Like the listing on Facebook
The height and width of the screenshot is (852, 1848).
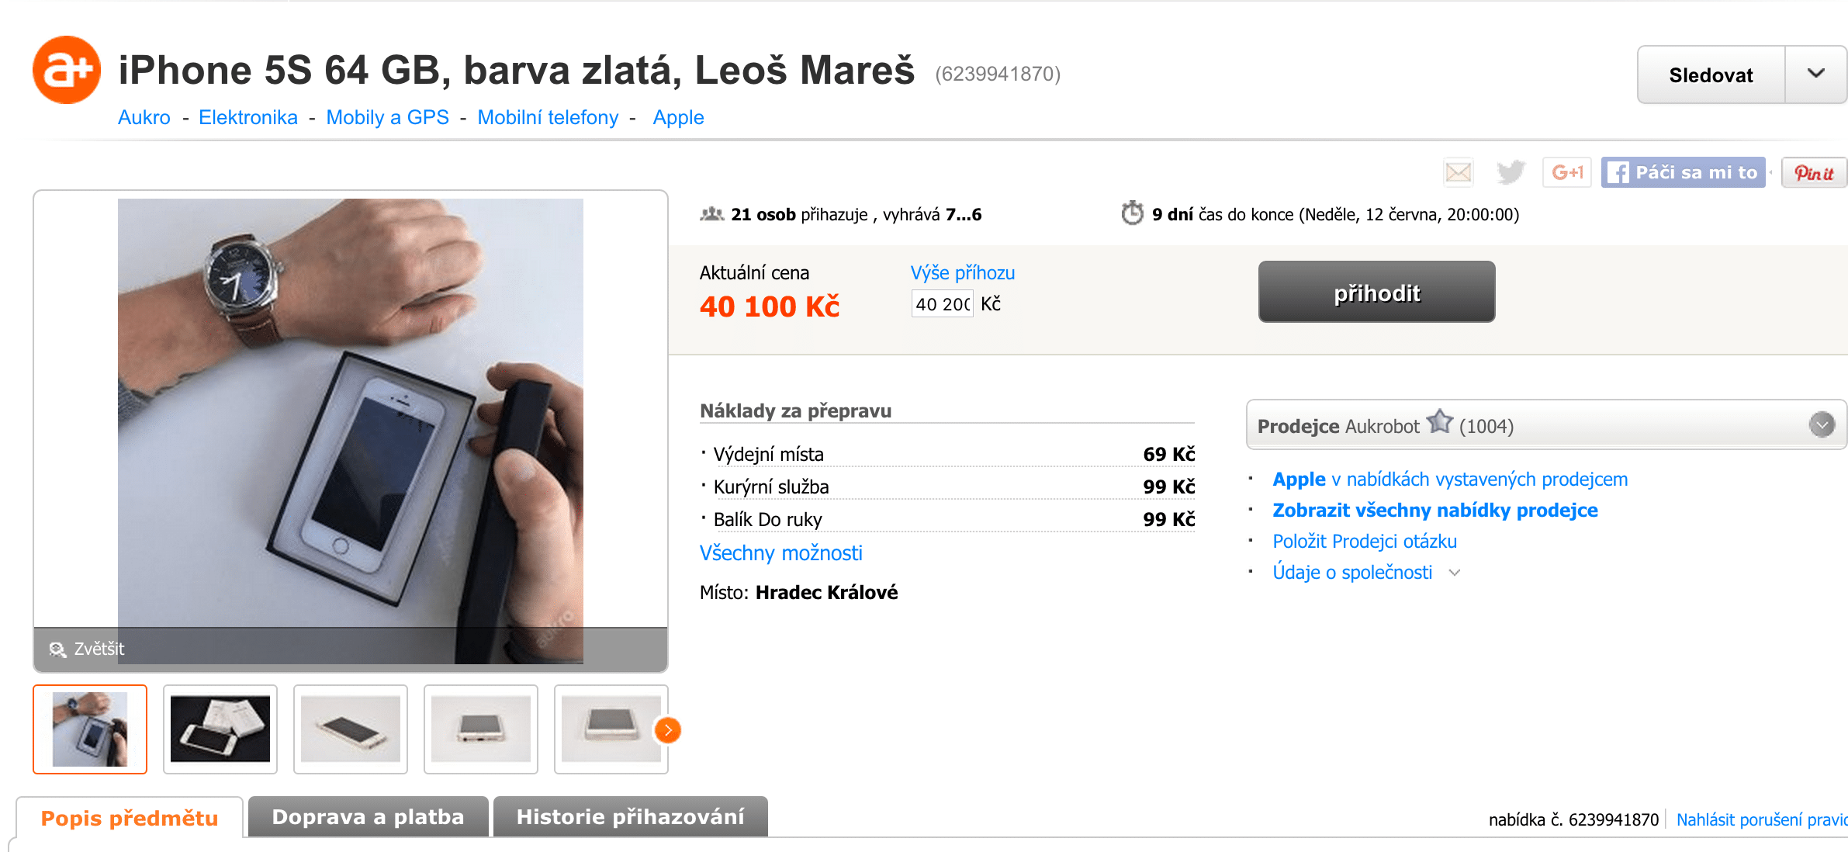(x=1684, y=172)
